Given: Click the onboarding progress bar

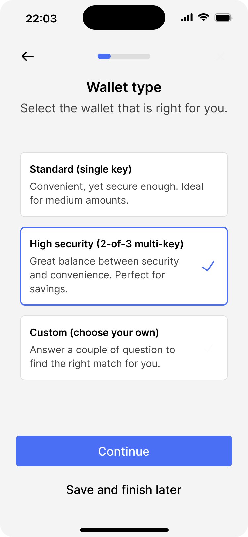Looking at the screenshot, I should pyautogui.click(x=124, y=56).
